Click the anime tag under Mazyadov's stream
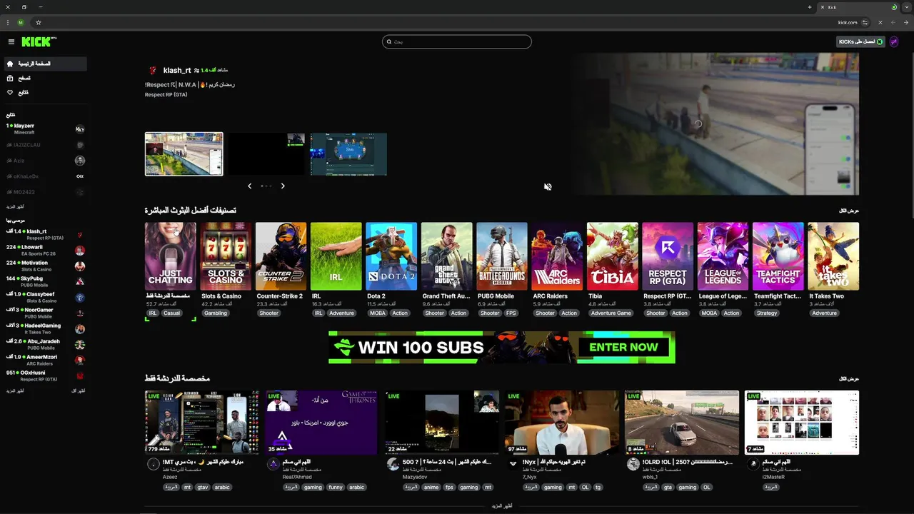The height and width of the screenshot is (514, 914). [431, 488]
